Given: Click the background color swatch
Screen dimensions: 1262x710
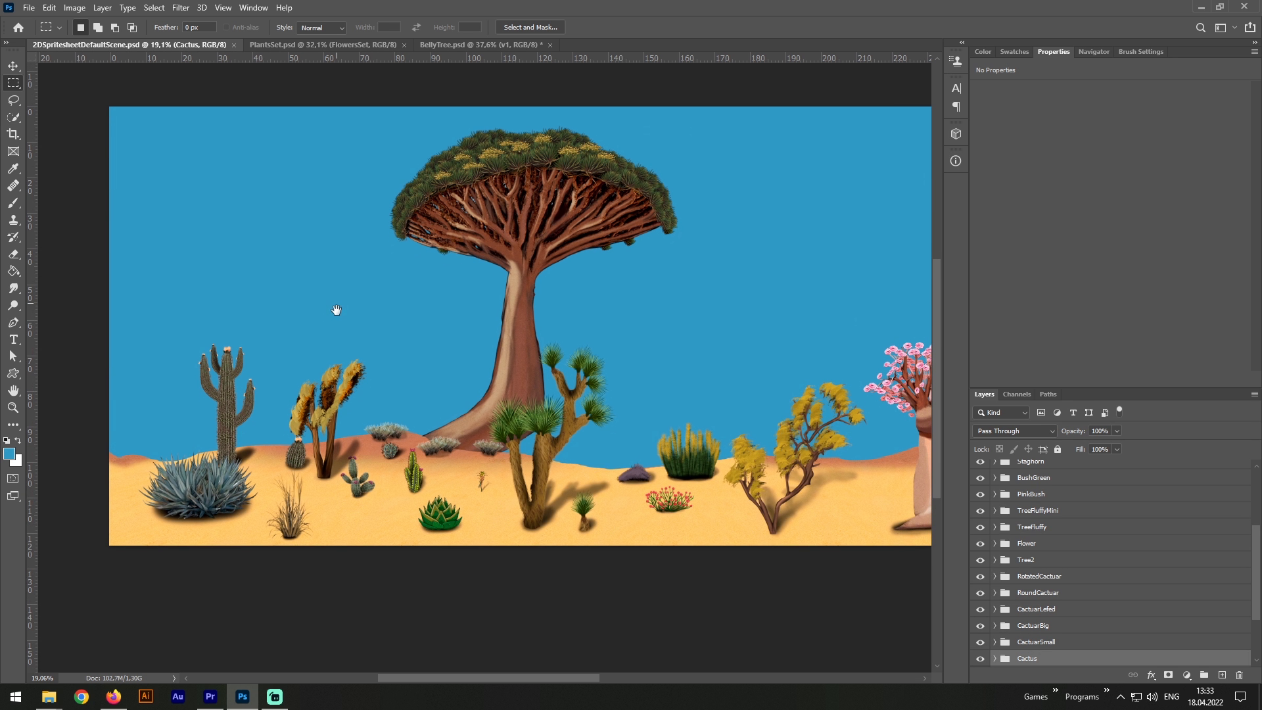Looking at the screenshot, I should pyautogui.click(x=18, y=461).
